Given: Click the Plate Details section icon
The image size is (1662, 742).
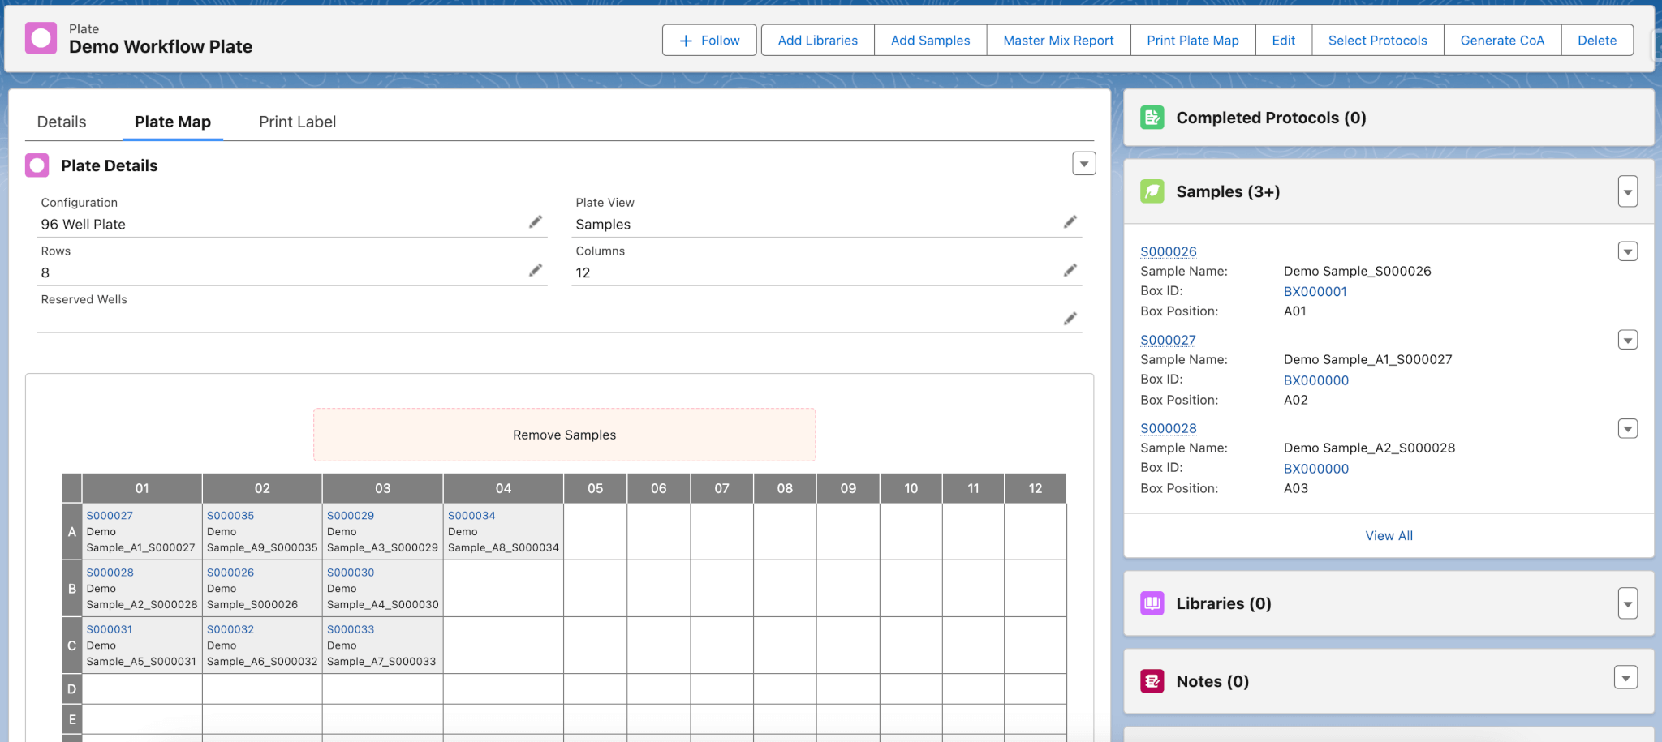Looking at the screenshot, I should [x=37, y=165].
